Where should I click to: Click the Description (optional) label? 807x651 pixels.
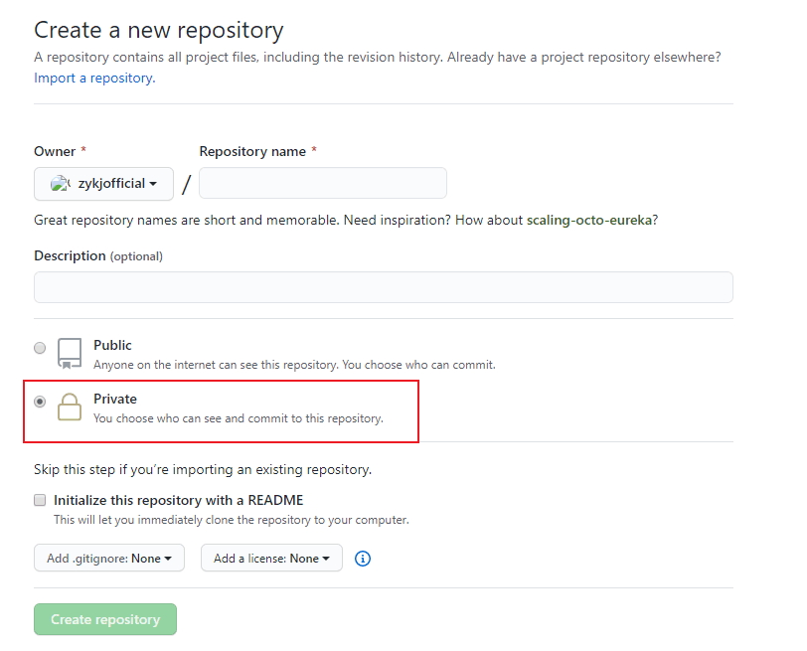[97, 255]
